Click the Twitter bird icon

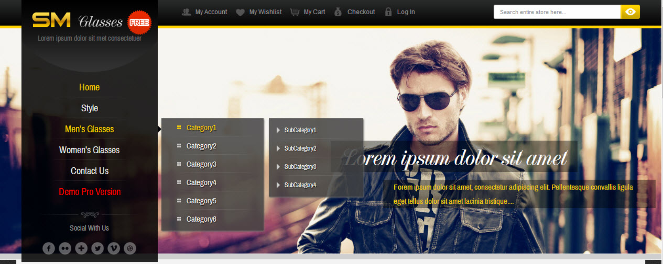pos(98,249)
